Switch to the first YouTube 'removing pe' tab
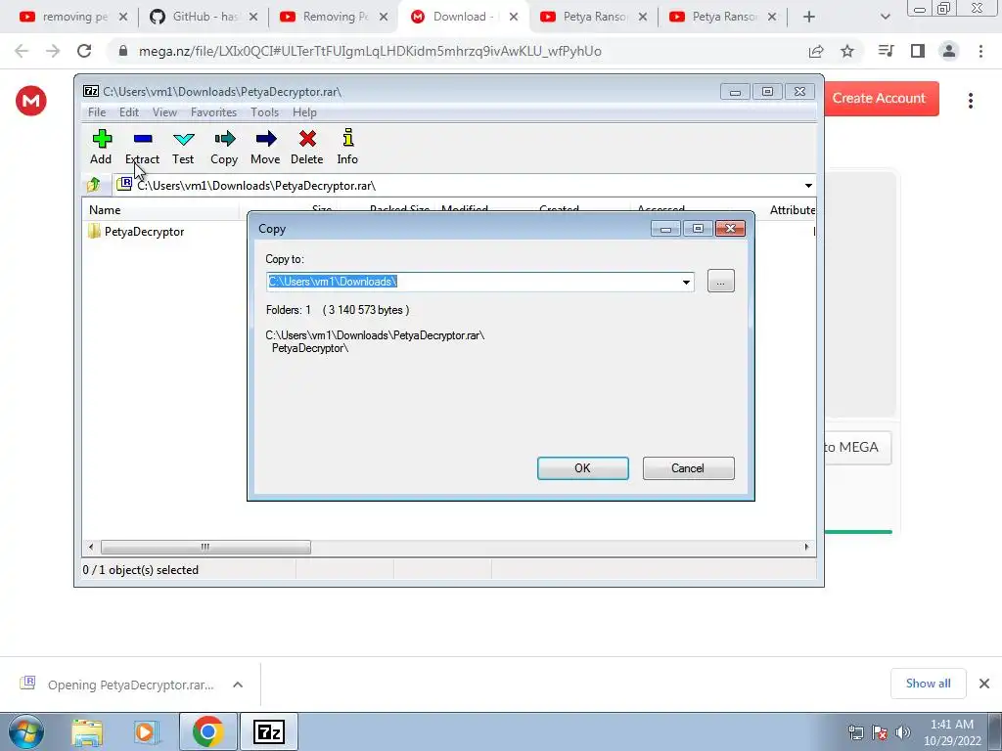 pyautogui.click(x=72, y=17)
